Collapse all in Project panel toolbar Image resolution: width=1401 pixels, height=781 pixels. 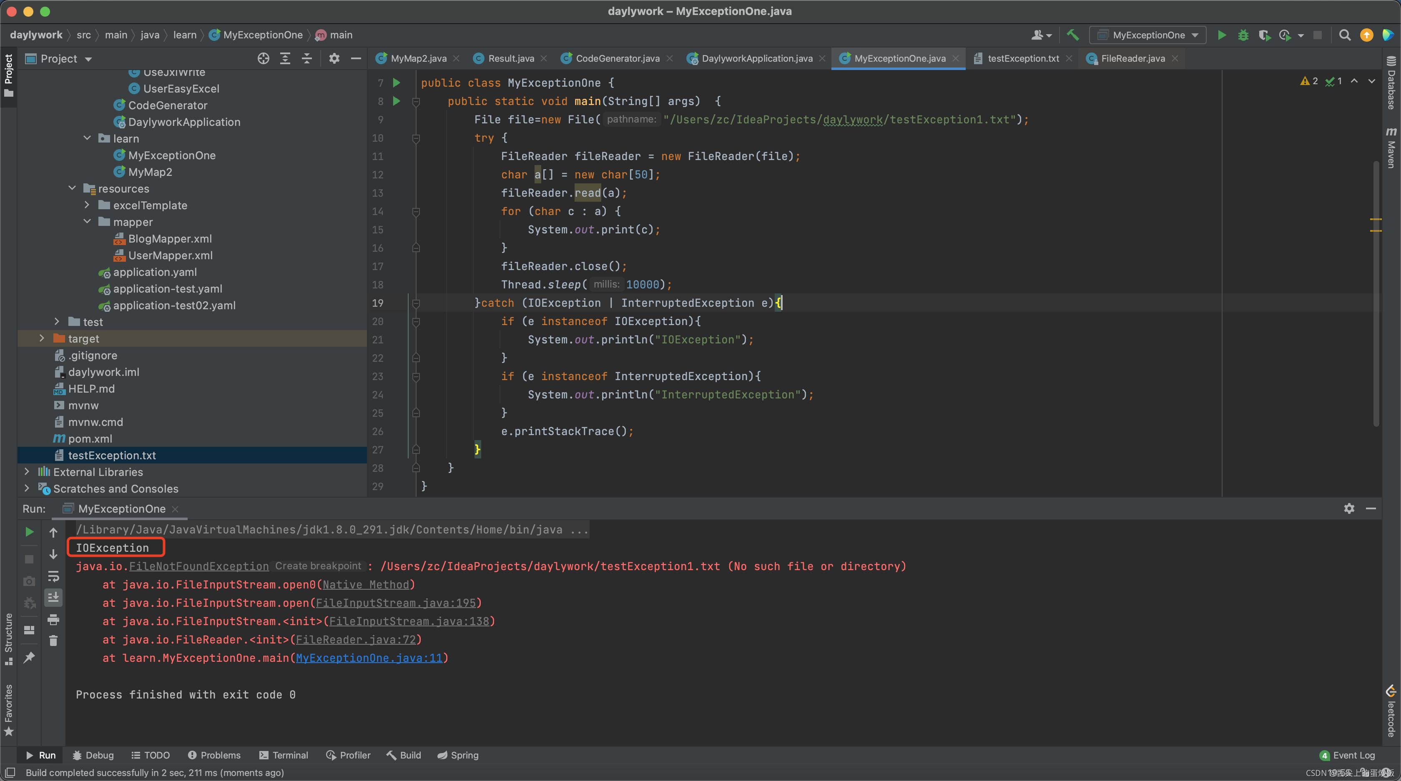click(307, 59)
